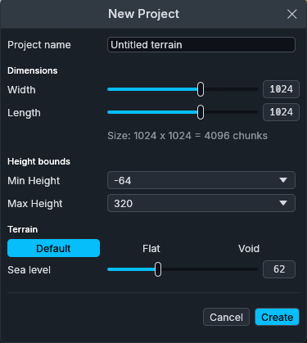Click the Sea level slider handle
307x343 pixels.
pyautogui.click(x=158, y=269)
